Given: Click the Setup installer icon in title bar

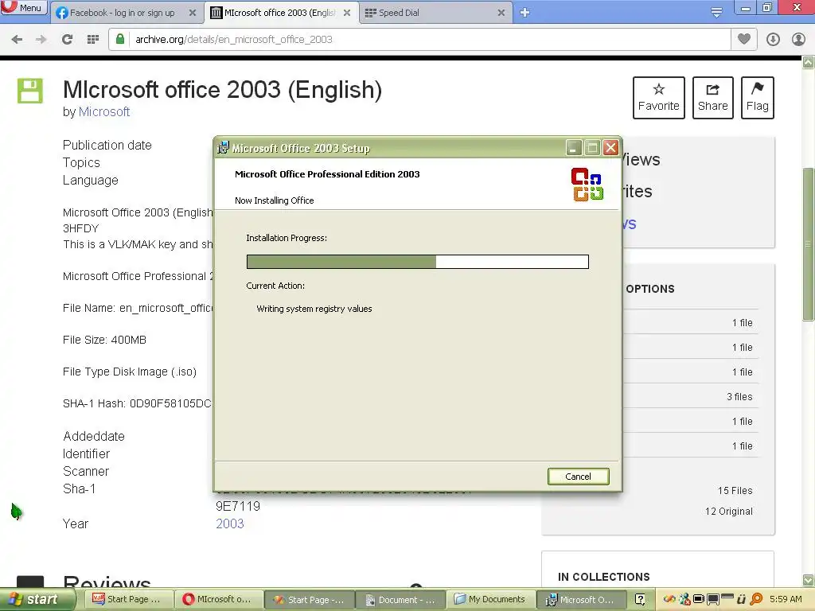Looking at the screenshot, I should coord(223,147).
